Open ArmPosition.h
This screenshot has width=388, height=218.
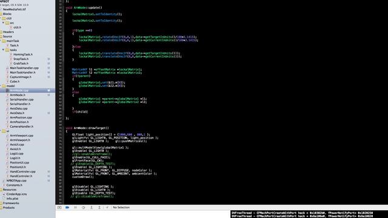coord(19,122)
